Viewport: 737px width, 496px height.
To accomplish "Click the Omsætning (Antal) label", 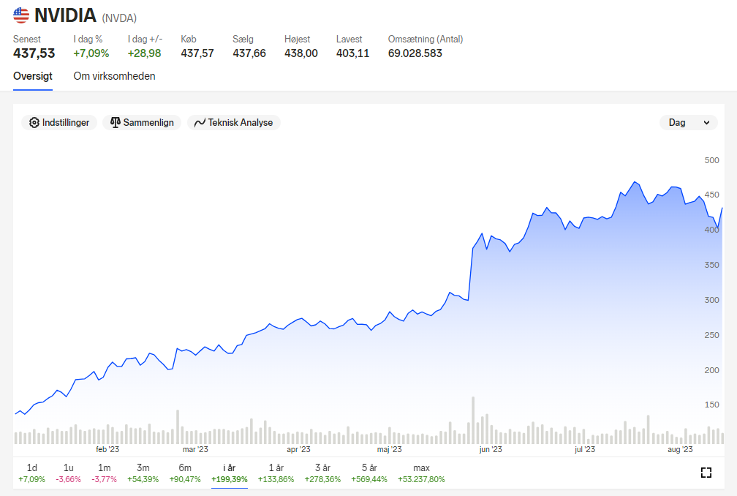I will click(x=426, y=39).
